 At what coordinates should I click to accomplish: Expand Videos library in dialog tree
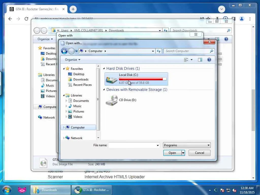pos(66,117)
